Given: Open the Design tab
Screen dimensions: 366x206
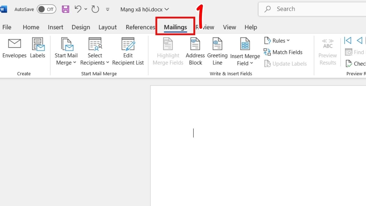Looking at the screenshot, I should pos(81,27).
